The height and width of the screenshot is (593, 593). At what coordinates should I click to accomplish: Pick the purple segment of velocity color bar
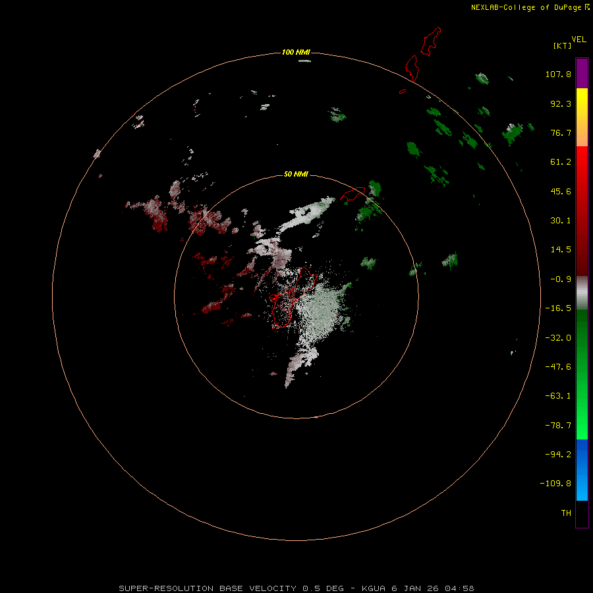(x=582, y=73)
